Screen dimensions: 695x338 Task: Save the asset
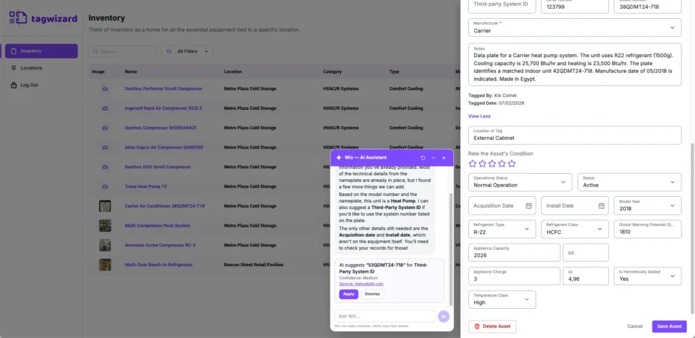click(669, 326)
